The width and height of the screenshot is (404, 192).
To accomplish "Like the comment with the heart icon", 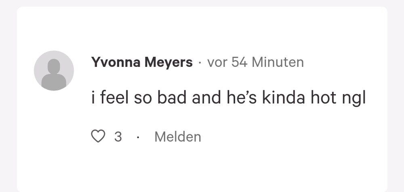I will point(98,136).
